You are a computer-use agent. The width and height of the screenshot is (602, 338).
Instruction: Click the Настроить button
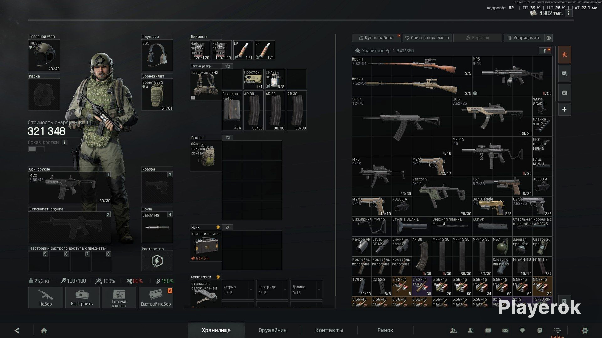tap(82, 298)
